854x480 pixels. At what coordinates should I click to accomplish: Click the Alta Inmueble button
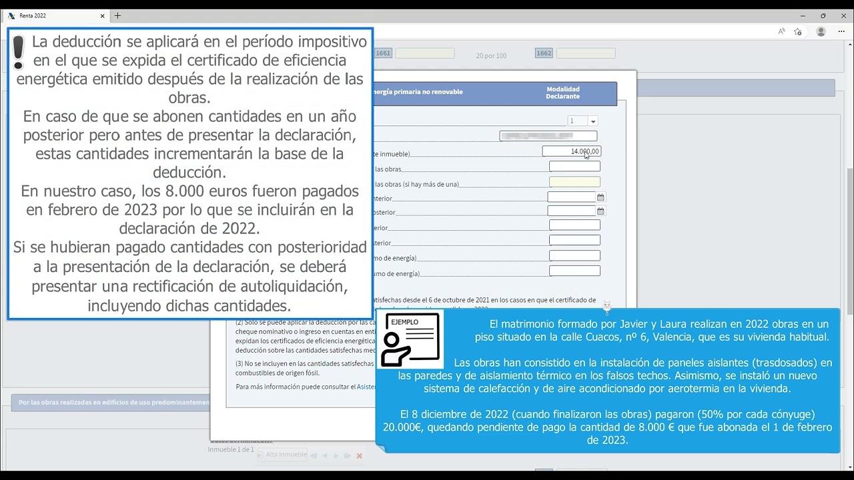(282, 455)
